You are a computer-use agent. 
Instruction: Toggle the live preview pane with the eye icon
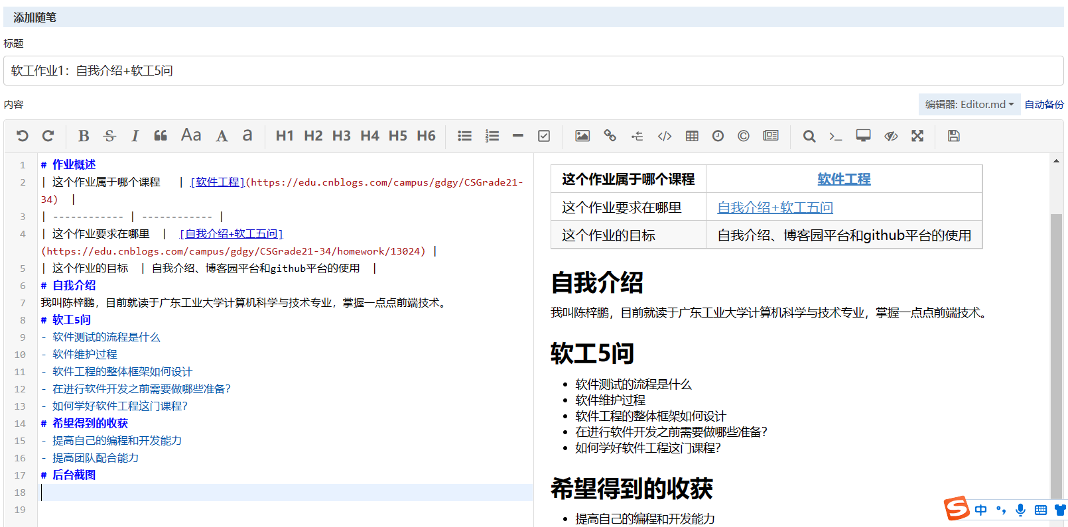891,136
